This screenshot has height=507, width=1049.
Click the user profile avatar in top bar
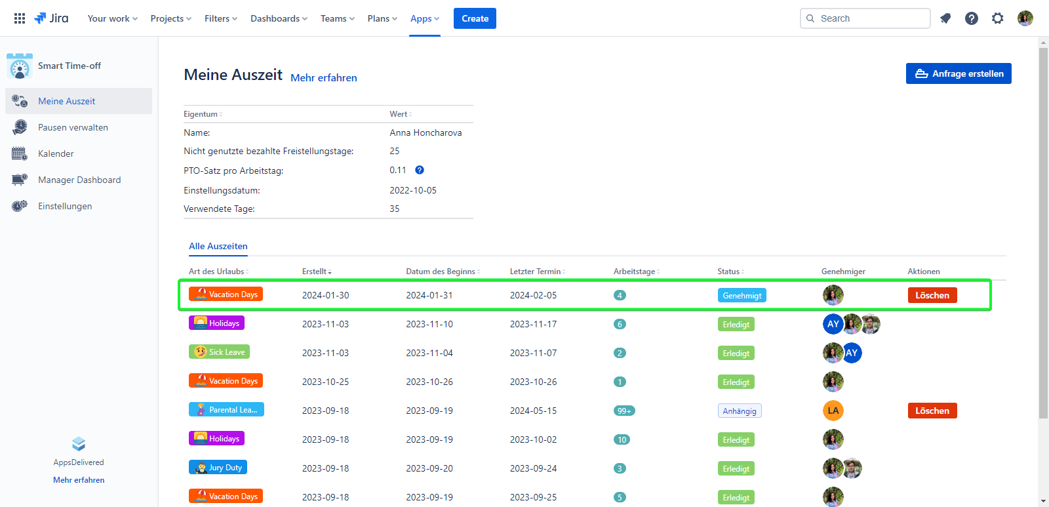coord(1025,18)
